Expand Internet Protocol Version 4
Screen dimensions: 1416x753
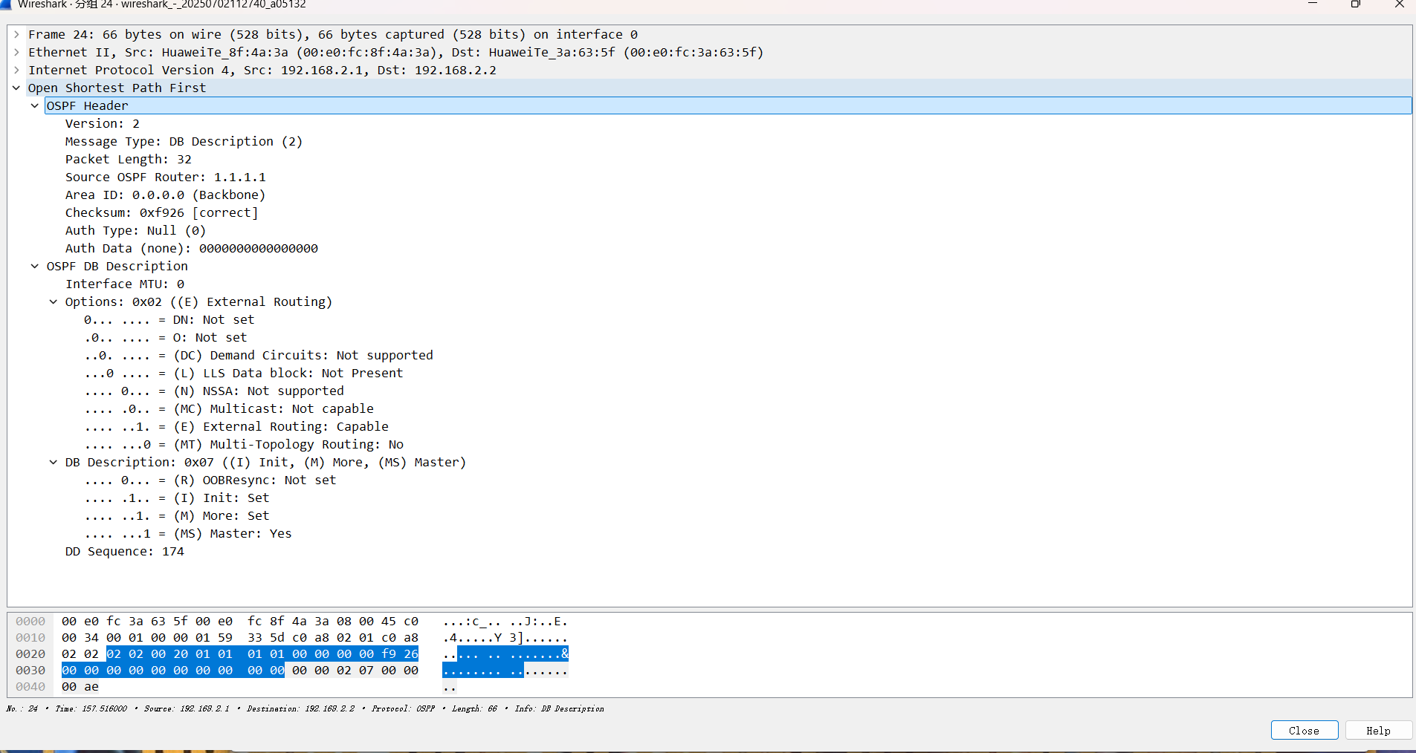pyautogui.click(x=16, y=70)
